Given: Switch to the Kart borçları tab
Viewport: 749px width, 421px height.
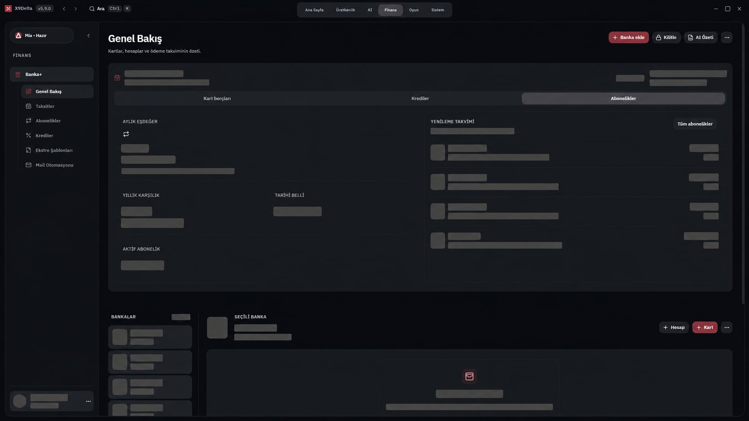Looking at the screenshot, I should (217, 99).
